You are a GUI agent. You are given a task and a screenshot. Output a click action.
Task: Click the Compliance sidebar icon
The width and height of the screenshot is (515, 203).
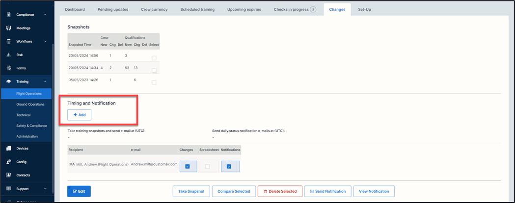[x=9, y=15]
